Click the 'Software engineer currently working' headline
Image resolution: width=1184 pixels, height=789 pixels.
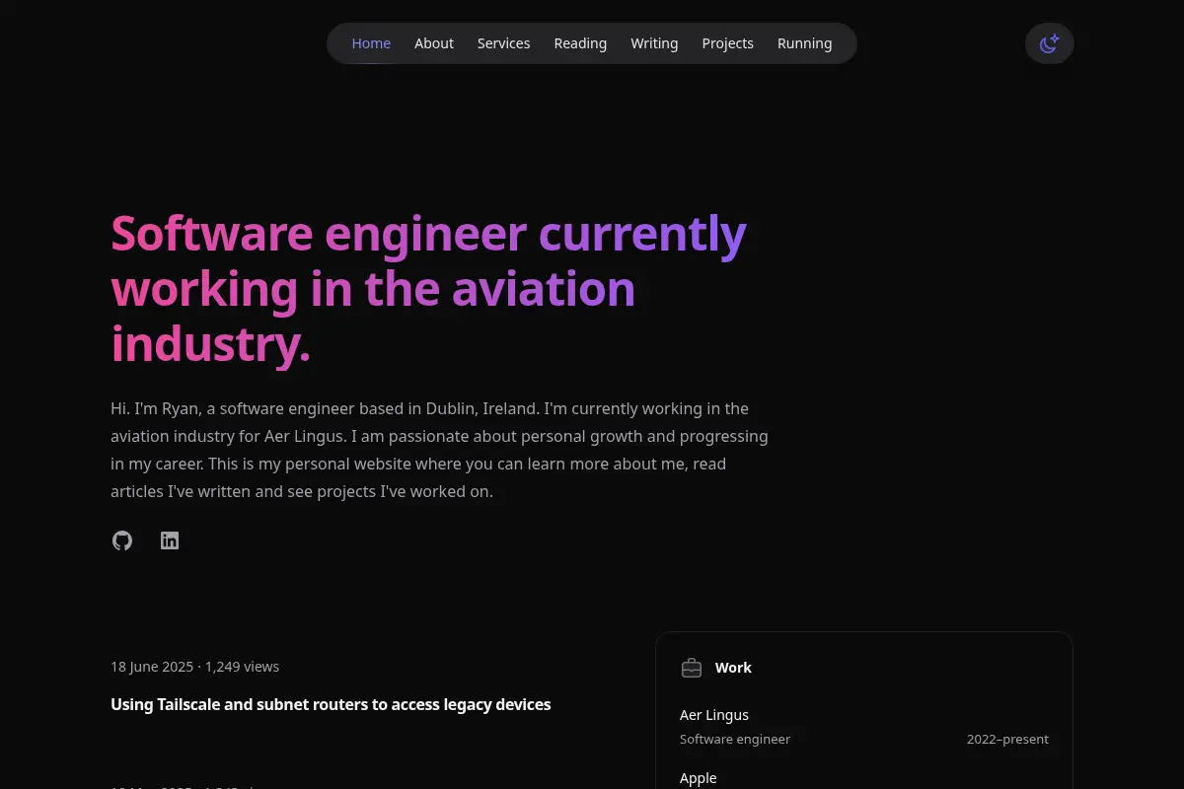[428, 289]
